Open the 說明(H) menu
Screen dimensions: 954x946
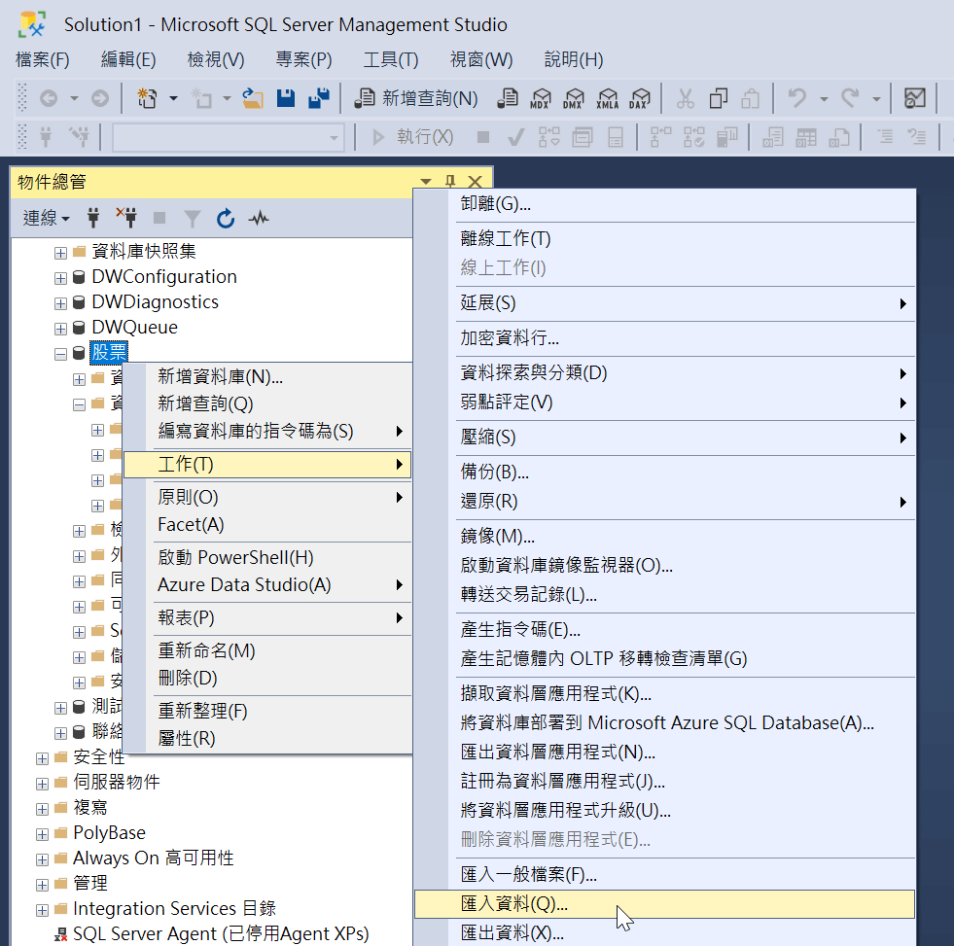(574, 59)
